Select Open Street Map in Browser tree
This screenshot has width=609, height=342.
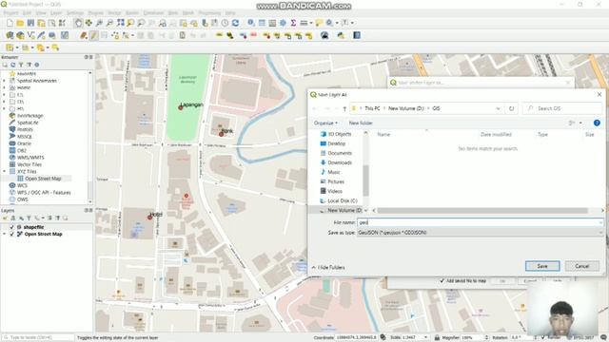(x=43, y=179)
